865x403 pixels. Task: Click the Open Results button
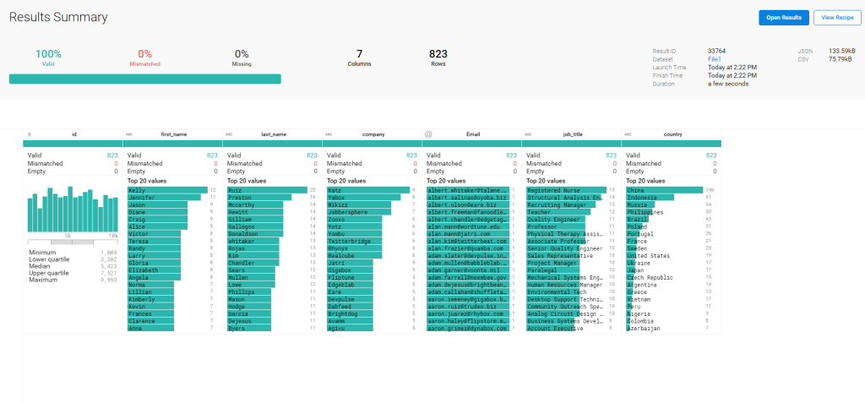(x=783, y=18)
